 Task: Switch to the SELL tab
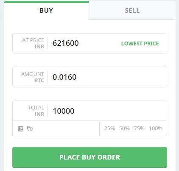point(132,10)
